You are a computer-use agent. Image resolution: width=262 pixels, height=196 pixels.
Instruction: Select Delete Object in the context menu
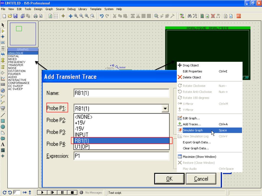[210, 77]
